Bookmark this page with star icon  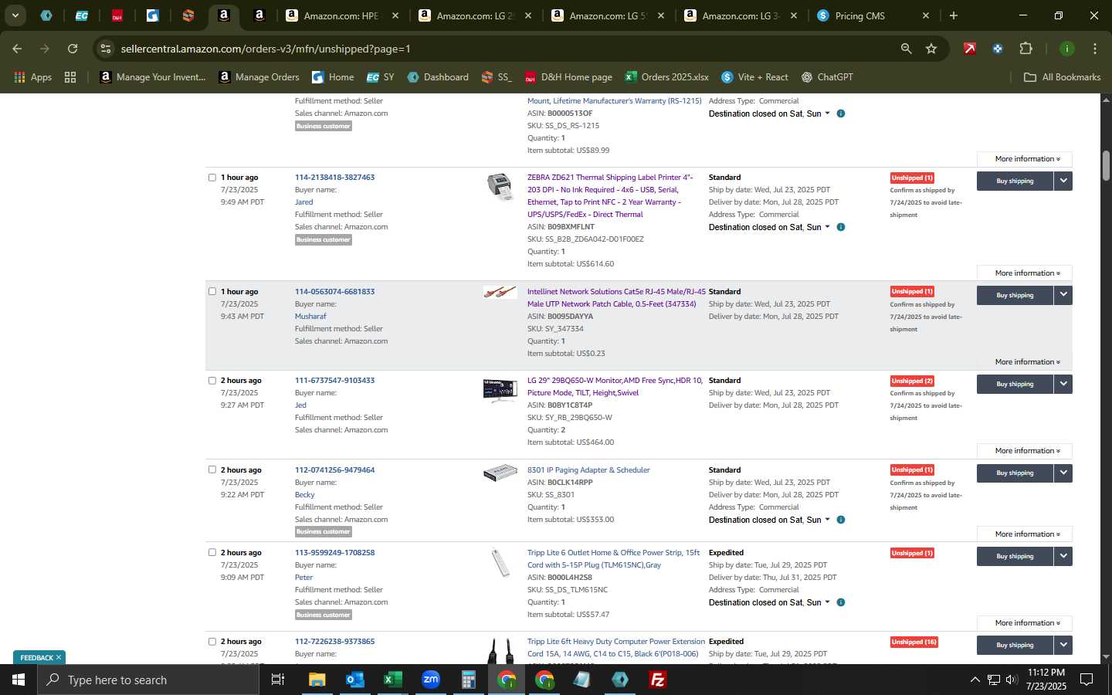(x=931, y=49)
